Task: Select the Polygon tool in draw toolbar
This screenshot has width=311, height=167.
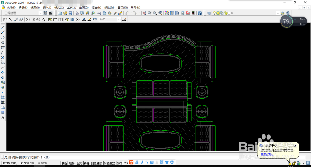Action: click(x=3, y=42)
